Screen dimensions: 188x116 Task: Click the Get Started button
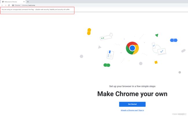132,104
